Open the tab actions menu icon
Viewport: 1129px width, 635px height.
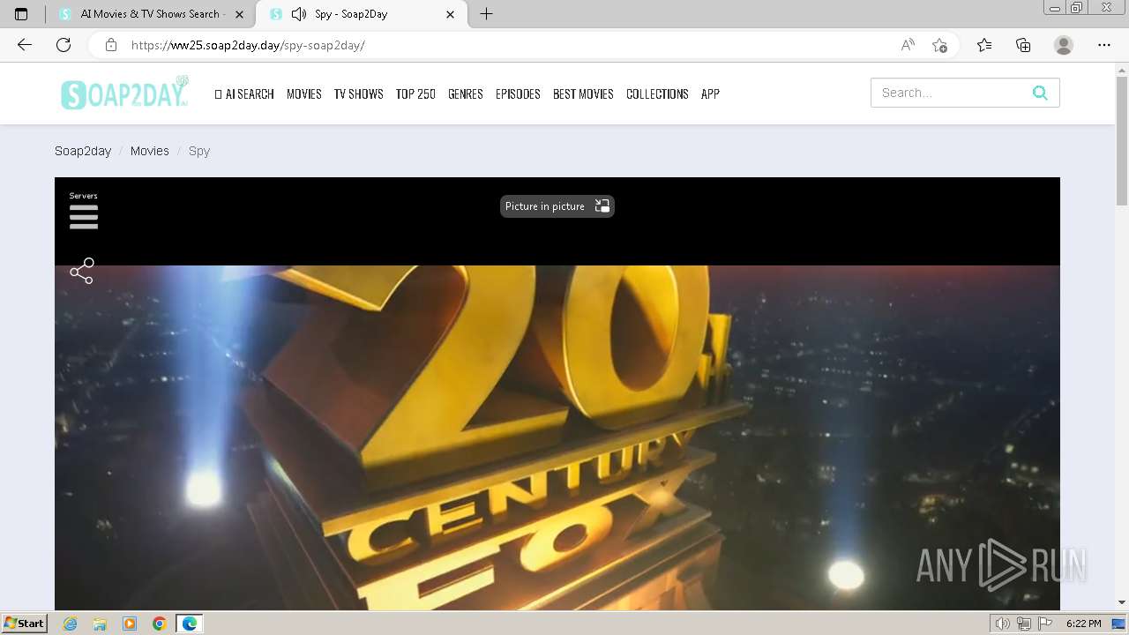pos(21,14)
